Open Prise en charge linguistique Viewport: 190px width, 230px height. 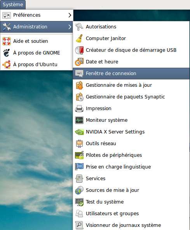[131, 167]
